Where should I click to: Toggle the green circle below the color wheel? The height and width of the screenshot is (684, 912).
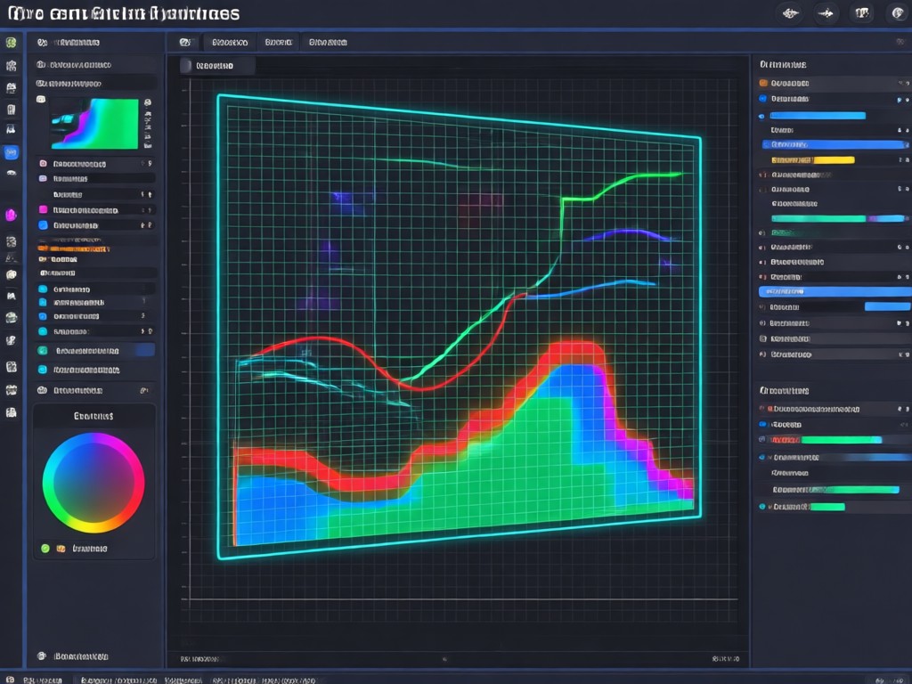(x=45, y=549)
